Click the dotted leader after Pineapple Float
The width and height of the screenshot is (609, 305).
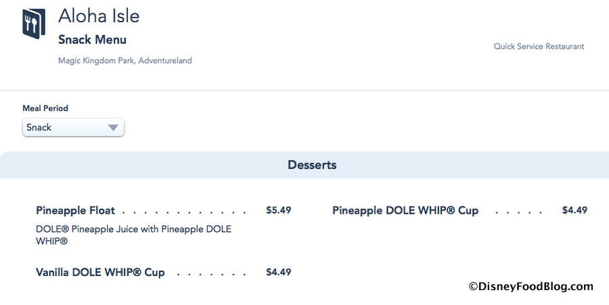pos(184,211)
